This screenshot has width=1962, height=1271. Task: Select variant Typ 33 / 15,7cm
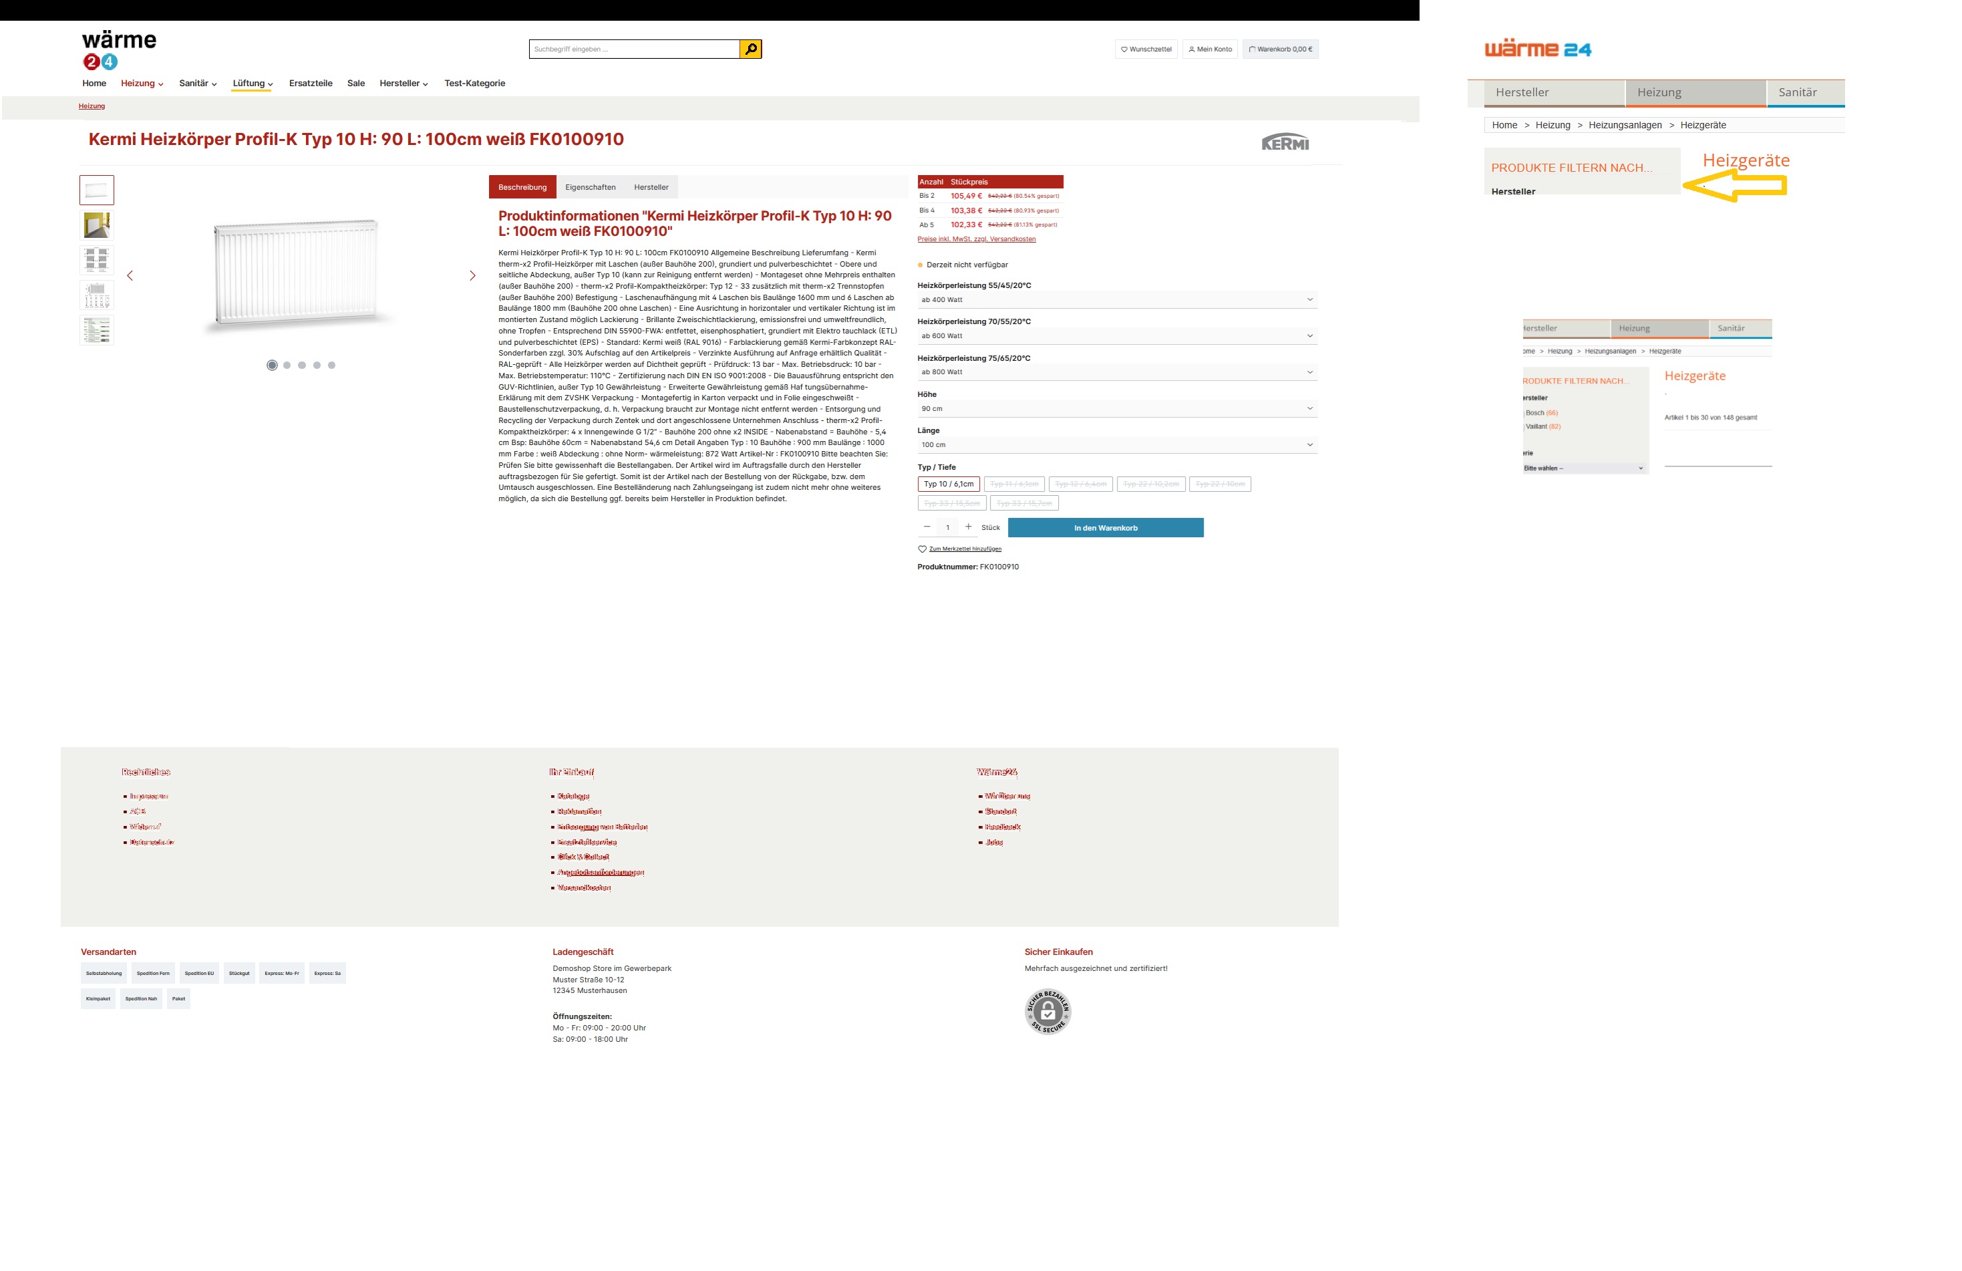pos(1025,503)
